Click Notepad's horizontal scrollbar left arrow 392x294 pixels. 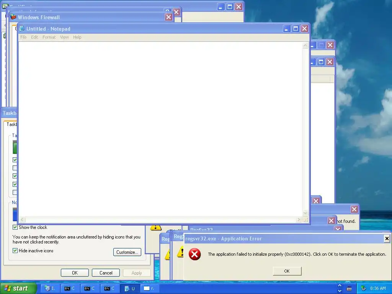tap(22, 220)
